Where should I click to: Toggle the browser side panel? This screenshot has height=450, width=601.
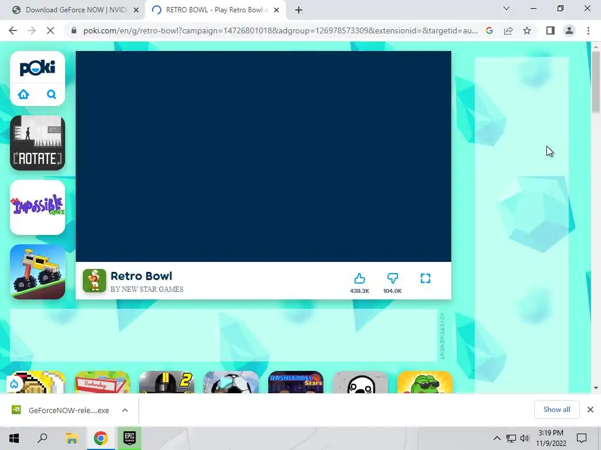(551, 30)
